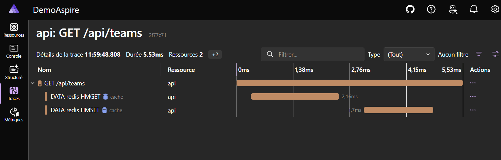Click the server icon beside GET /api/teams
501x160 pixels.
click(40, 83)
